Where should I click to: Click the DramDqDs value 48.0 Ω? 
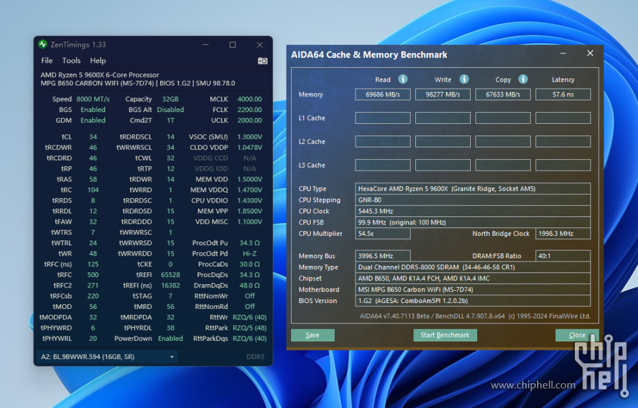point(249,285)
